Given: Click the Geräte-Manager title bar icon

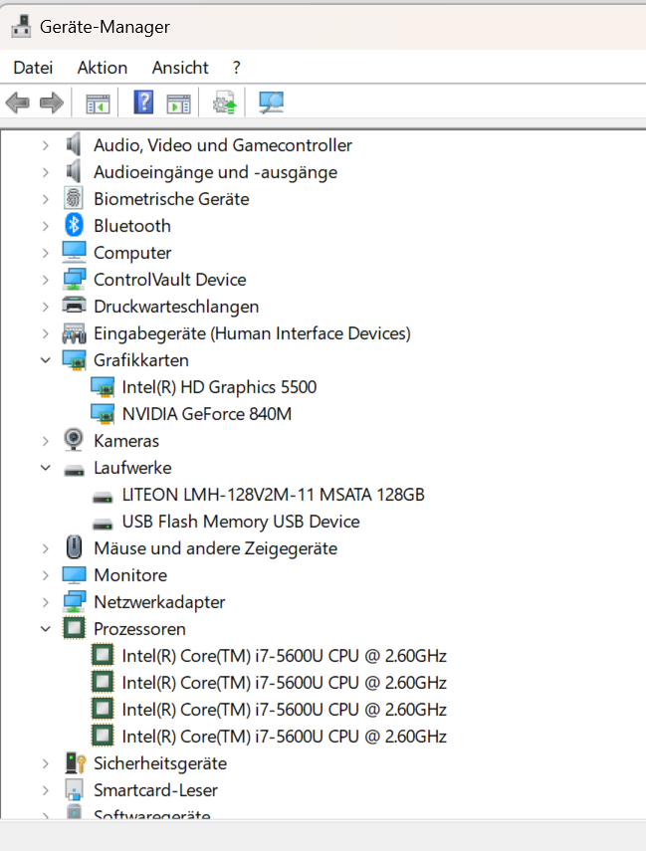Looking at the screenshot, I should (21, 27).
